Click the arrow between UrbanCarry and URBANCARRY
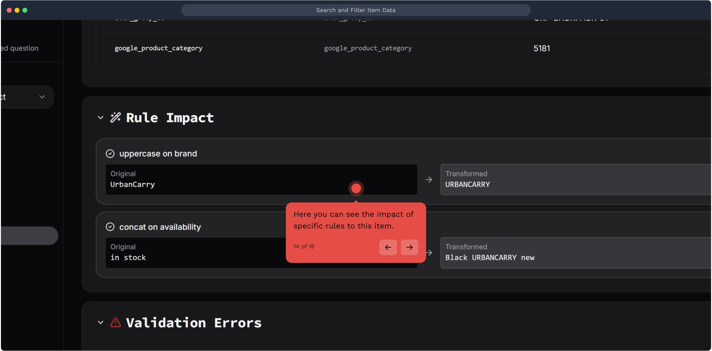 tap(429, 180)
